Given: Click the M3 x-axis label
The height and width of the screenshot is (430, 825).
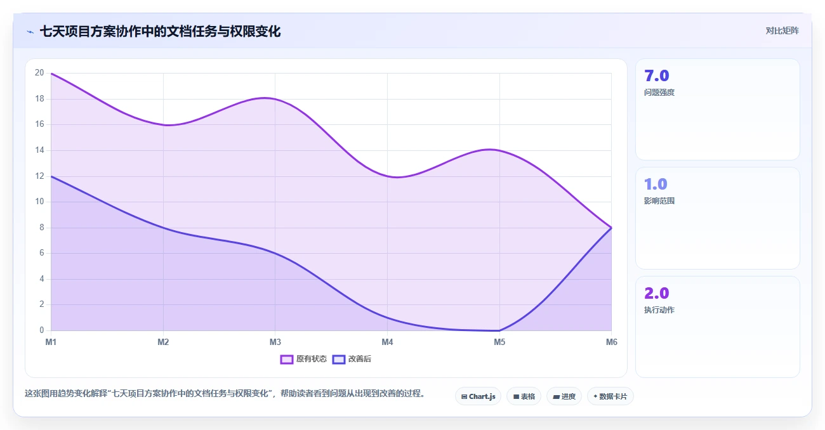Looking at the screenshot, I should (275, 342).
